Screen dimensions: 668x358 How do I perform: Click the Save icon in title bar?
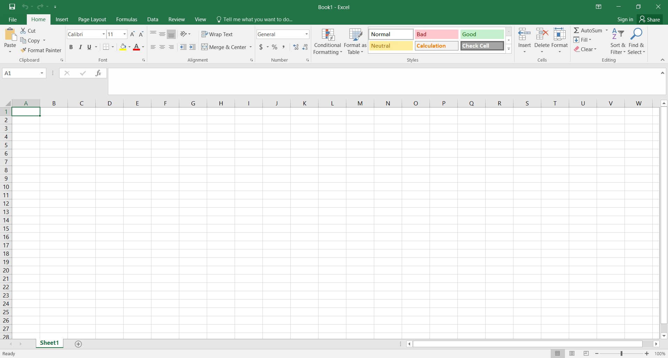tap(12, 7)
